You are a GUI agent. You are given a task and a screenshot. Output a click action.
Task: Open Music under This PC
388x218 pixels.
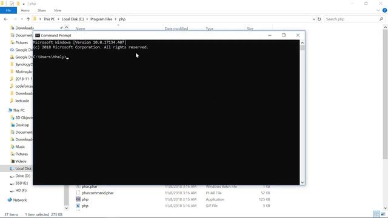20,147
